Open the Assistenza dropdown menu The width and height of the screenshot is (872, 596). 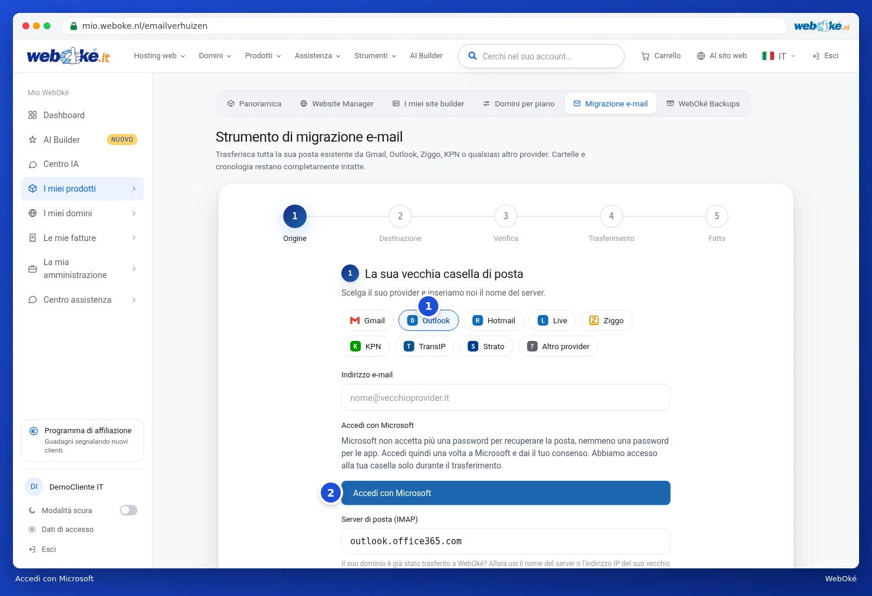point(318,56)
